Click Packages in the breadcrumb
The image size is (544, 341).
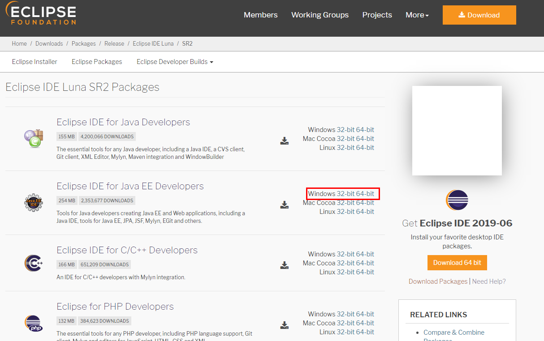tap(84, 43)
